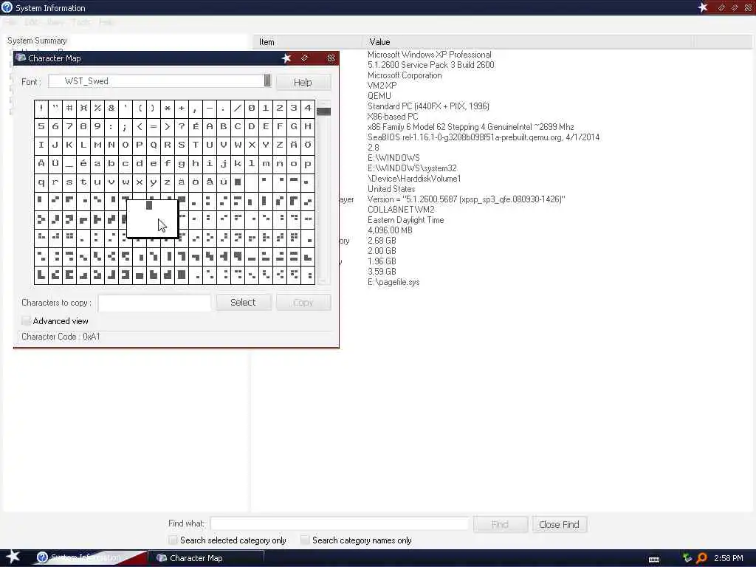Image resolution: width=756 pixels, height=567 pixels.
Task: Select lowercase é character cell
Action: tap(83, 163)
